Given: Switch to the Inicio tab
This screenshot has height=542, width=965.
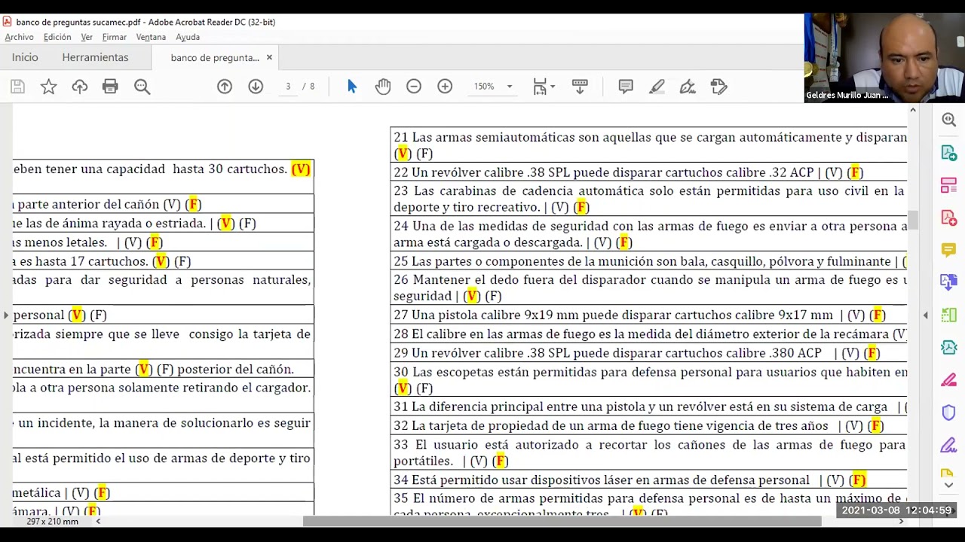Looking at the screenshot, I should tap(25, 57).
